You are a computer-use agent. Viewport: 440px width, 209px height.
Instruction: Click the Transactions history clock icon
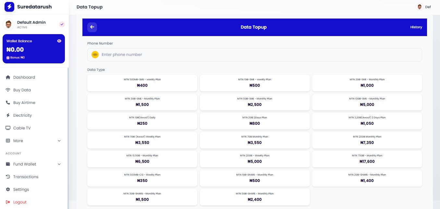pyautogui.click(x=8, y=177)
